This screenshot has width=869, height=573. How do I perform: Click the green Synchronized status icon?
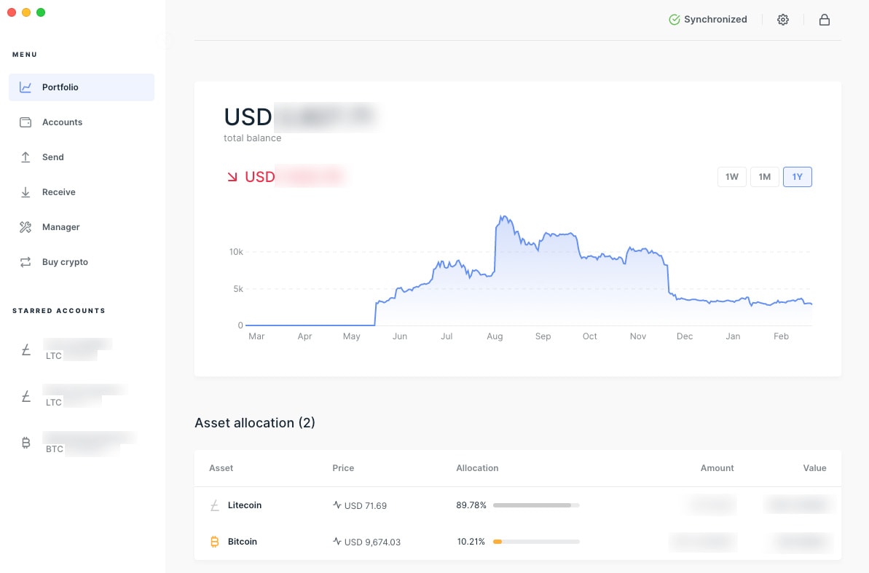[x=675, y=20]
